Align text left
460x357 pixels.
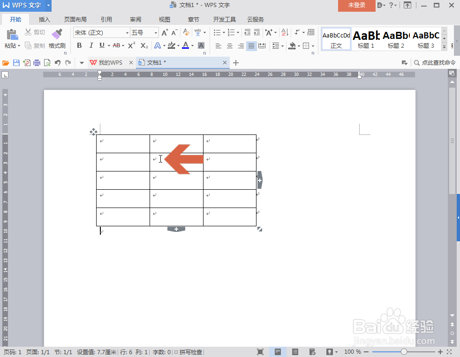[218, 46]
